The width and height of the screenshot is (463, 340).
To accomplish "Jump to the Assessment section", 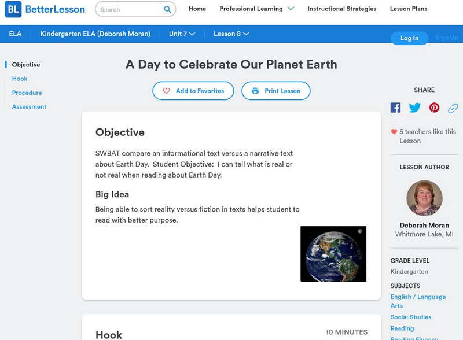I will point(29,107).
